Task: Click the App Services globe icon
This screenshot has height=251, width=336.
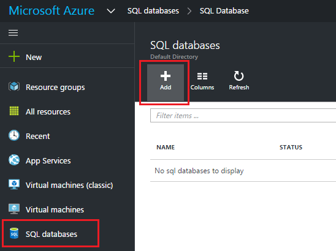Action: pos(14,160)
